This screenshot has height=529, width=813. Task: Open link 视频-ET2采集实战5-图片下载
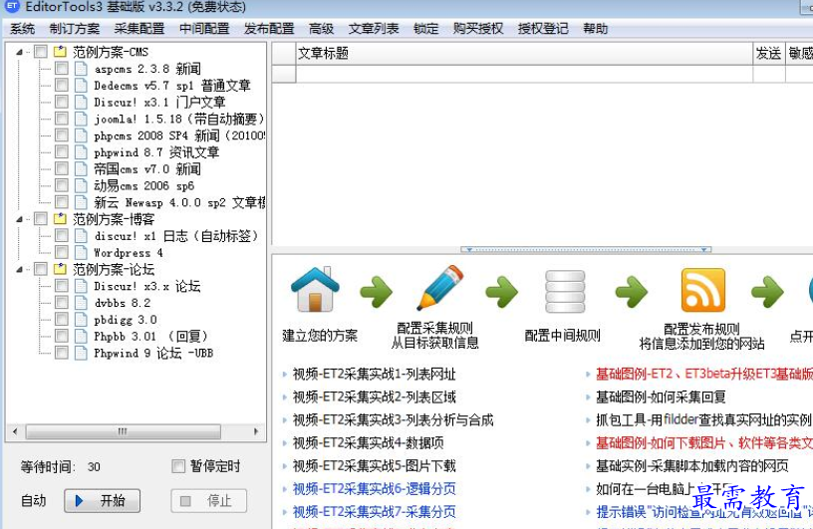(374, 465)
